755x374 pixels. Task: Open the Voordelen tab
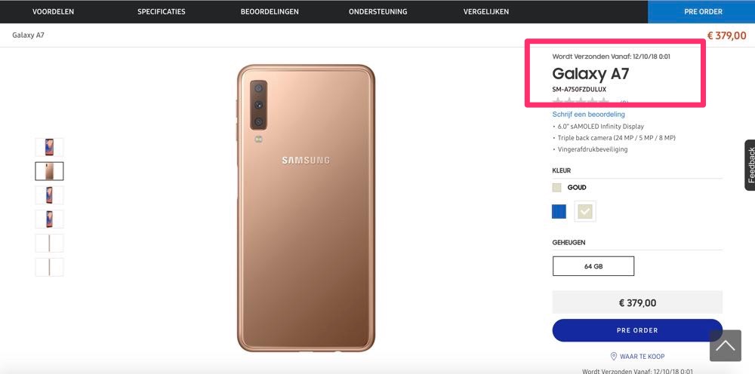[x=53, y=11]
